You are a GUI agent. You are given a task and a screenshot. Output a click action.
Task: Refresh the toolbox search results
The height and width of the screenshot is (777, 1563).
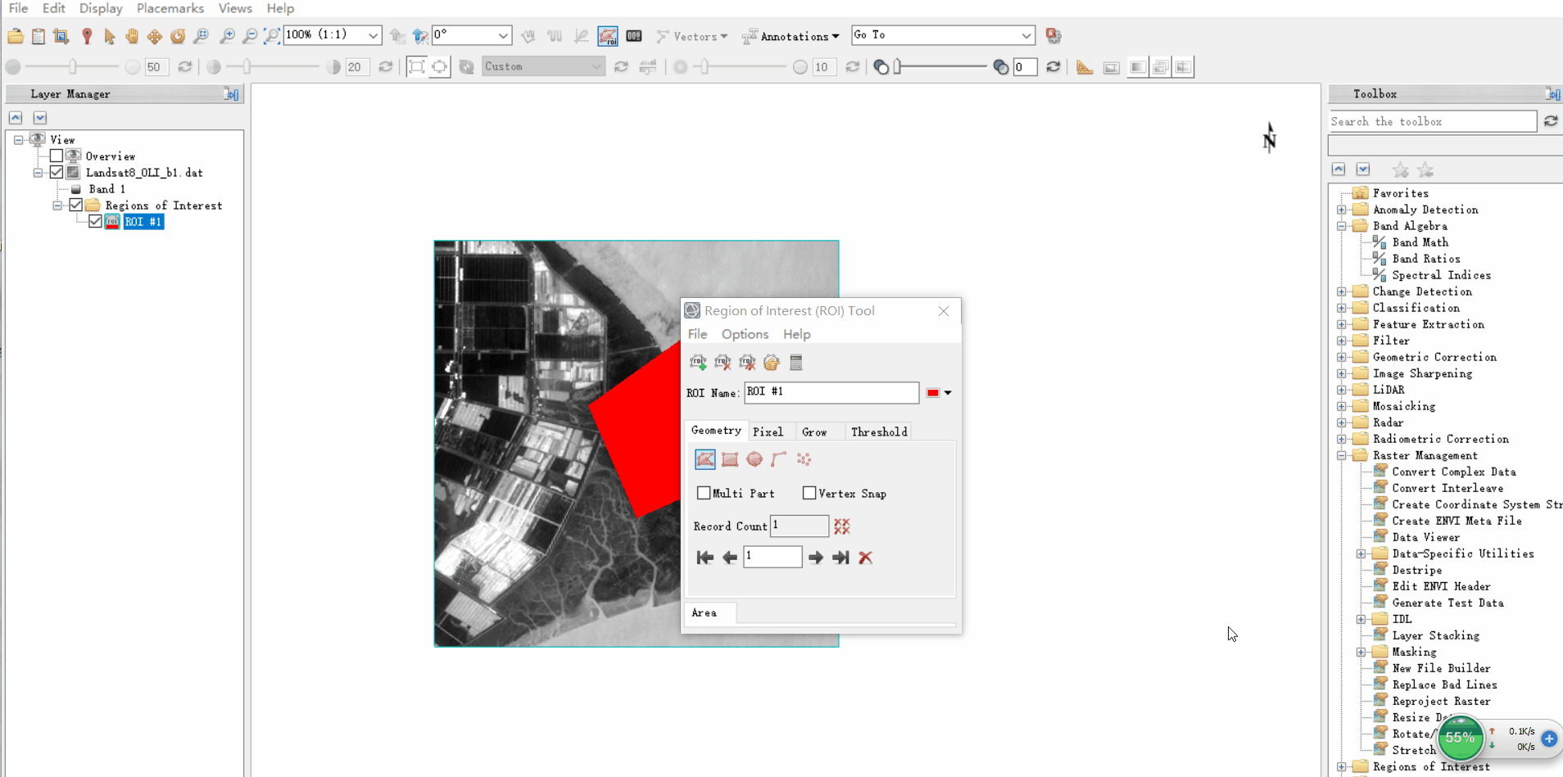tap(1551, 121)
